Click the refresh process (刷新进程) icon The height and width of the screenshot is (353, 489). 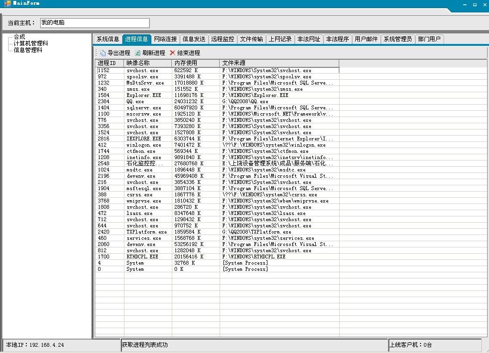point(138,53)
